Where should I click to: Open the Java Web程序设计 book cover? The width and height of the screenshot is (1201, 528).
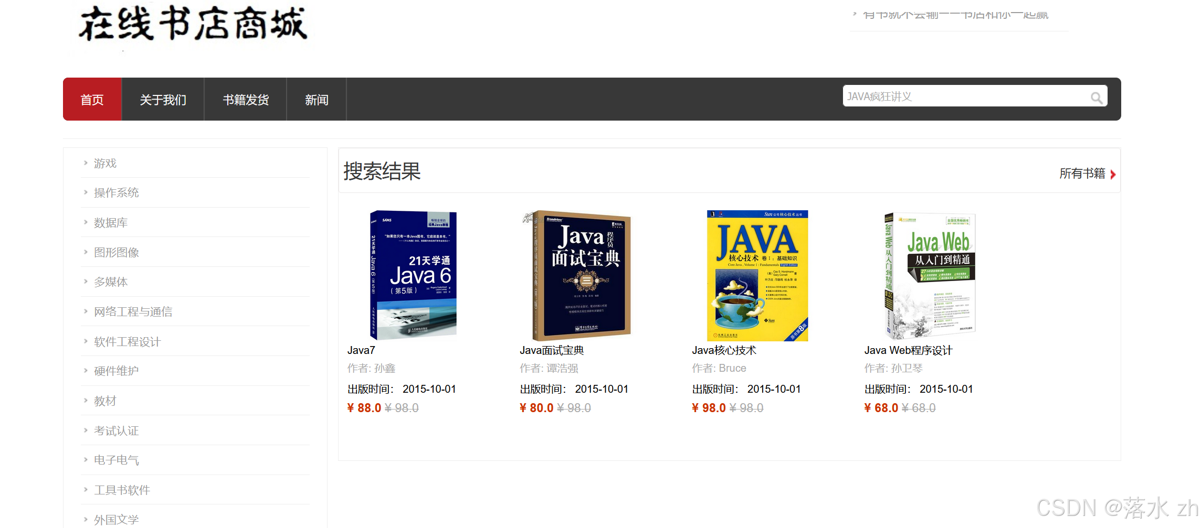tap(930, 275)
